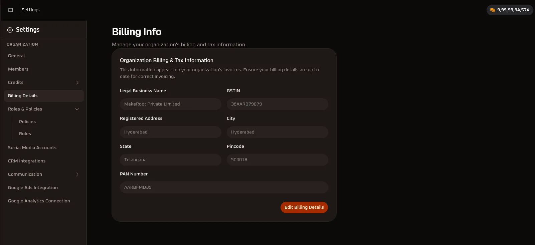Collapse the Roles & Policies chevron
The image size is (535, 245).
point(77,109)
